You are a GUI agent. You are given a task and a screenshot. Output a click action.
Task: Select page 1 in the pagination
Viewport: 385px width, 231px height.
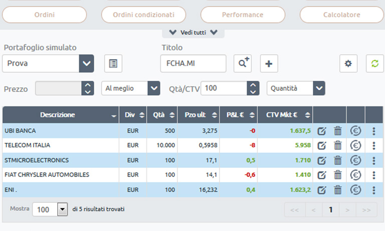click(331, 210)
